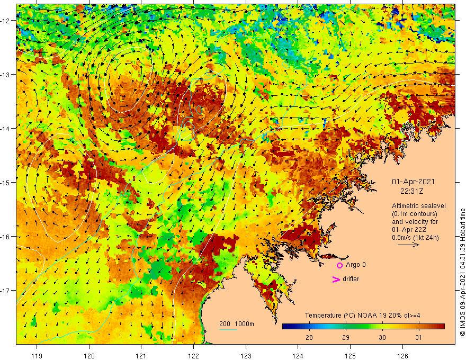This screenshot has height=360, width=466.
Task: Click the -13 latitude axis label
Action: click(6, 75)
